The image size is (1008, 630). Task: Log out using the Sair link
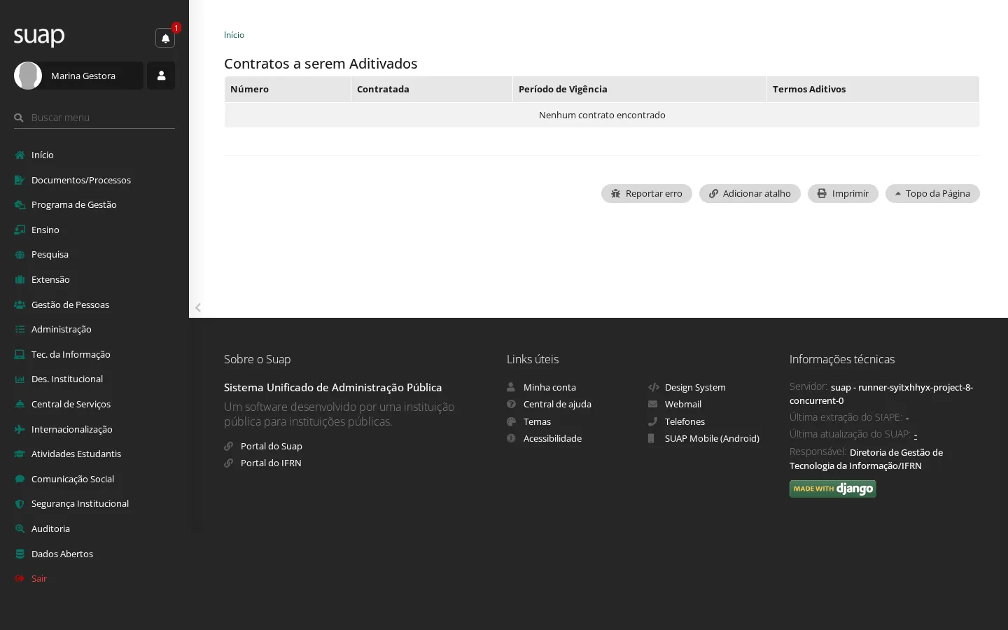[x=39, y=578]
